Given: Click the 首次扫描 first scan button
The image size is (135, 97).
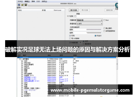Looking at the screenshot, I should (x=74, y=10).
